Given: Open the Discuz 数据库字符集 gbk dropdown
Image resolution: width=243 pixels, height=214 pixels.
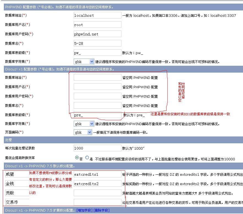Looking at the screenshot, I should [84, 124].
